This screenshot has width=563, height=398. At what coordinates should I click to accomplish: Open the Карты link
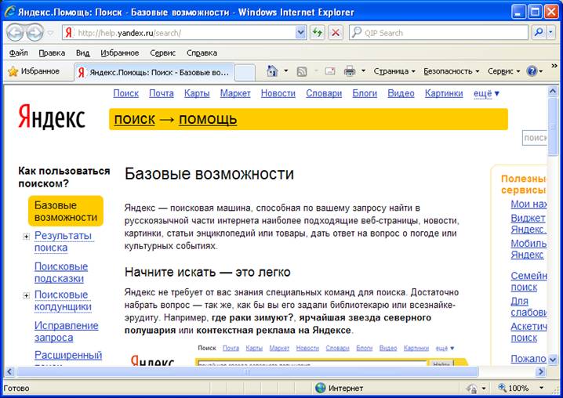[197, 93]
